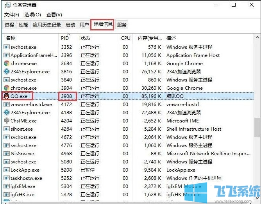Click the 2345Explorer.exe icon for PID 3816
This screenshot has width=261, height=204.
pyautogui.click(x=7, y=72)
